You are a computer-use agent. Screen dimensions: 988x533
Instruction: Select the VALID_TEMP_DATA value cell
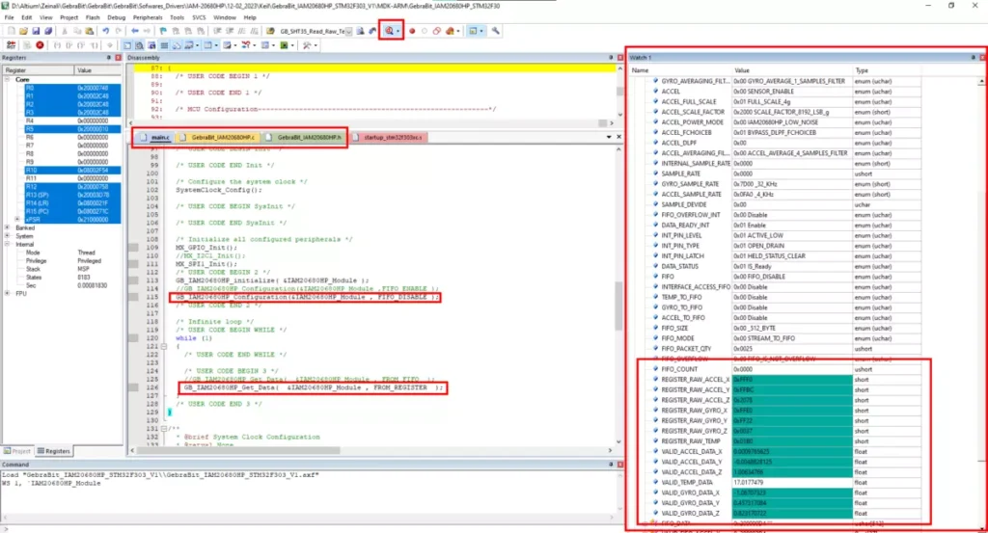point(791,483)
